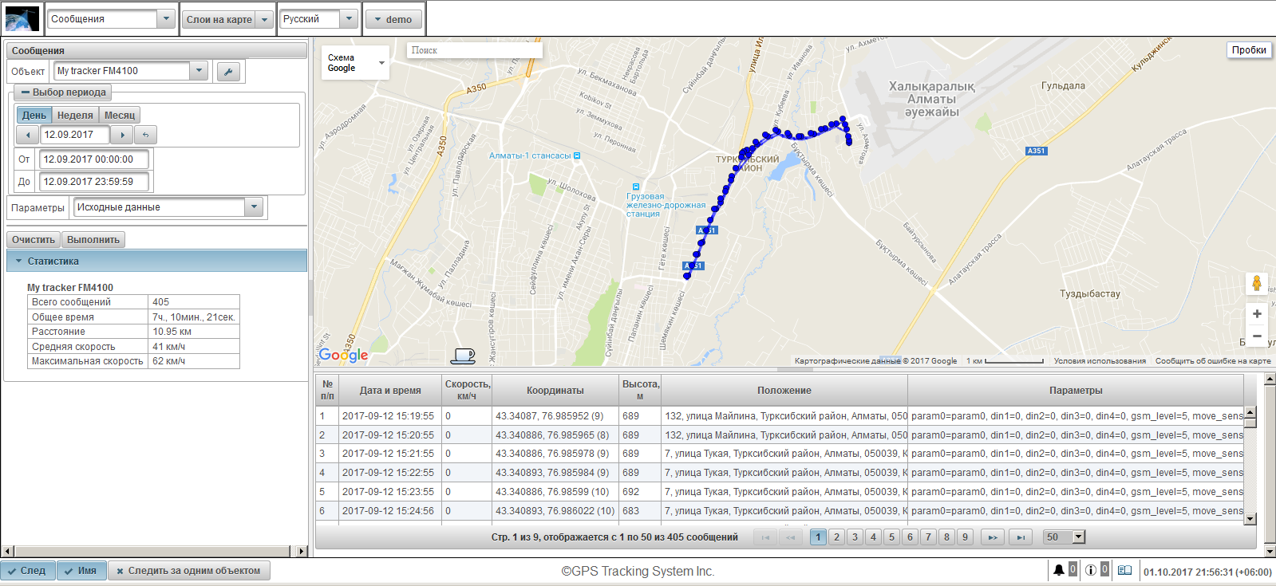Screen dimensions: 1276x586
Task: Enable Следить за одним объектом tracking
Action: pyautogui.click(x=189, y=571)
